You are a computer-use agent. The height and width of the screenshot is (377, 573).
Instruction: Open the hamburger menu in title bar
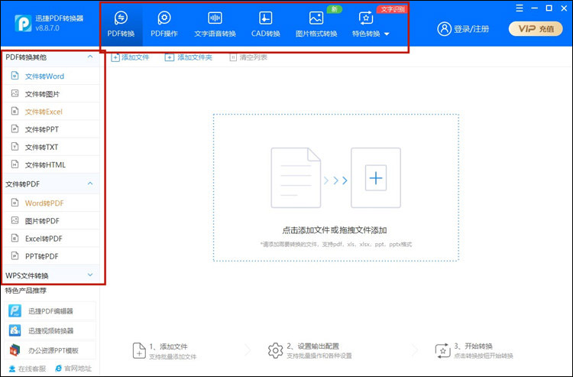520,8
